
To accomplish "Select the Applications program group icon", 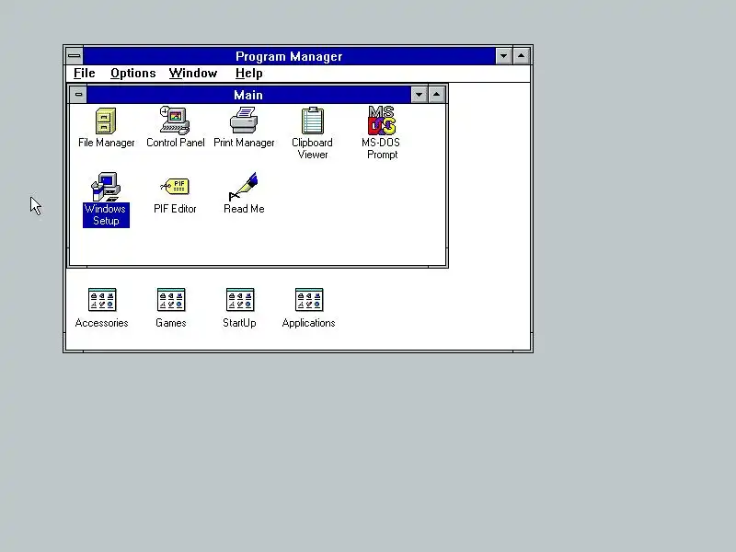I will 309,300.
